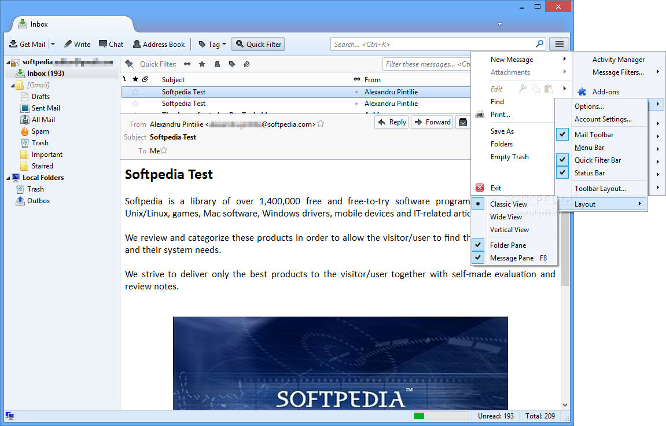This screenshot has height=426, width=666.
Task: Open the Outbox folder
Action: [39, 201]
